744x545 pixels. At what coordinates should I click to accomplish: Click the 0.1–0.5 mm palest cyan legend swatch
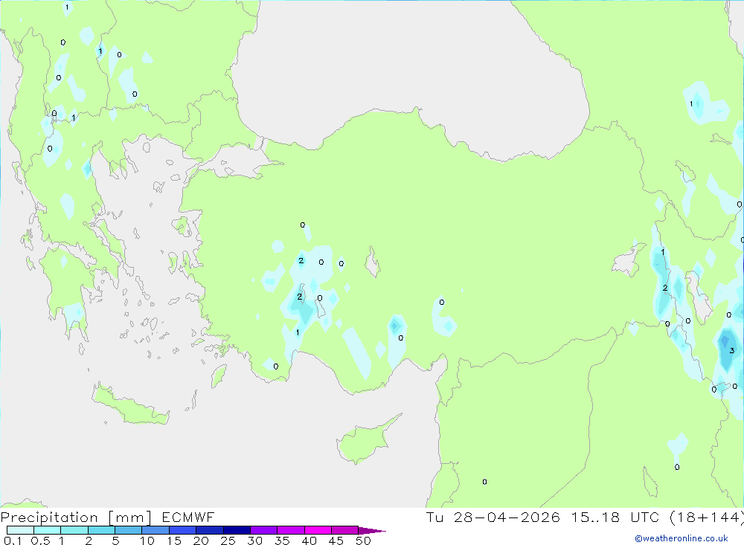pos(20,530)
